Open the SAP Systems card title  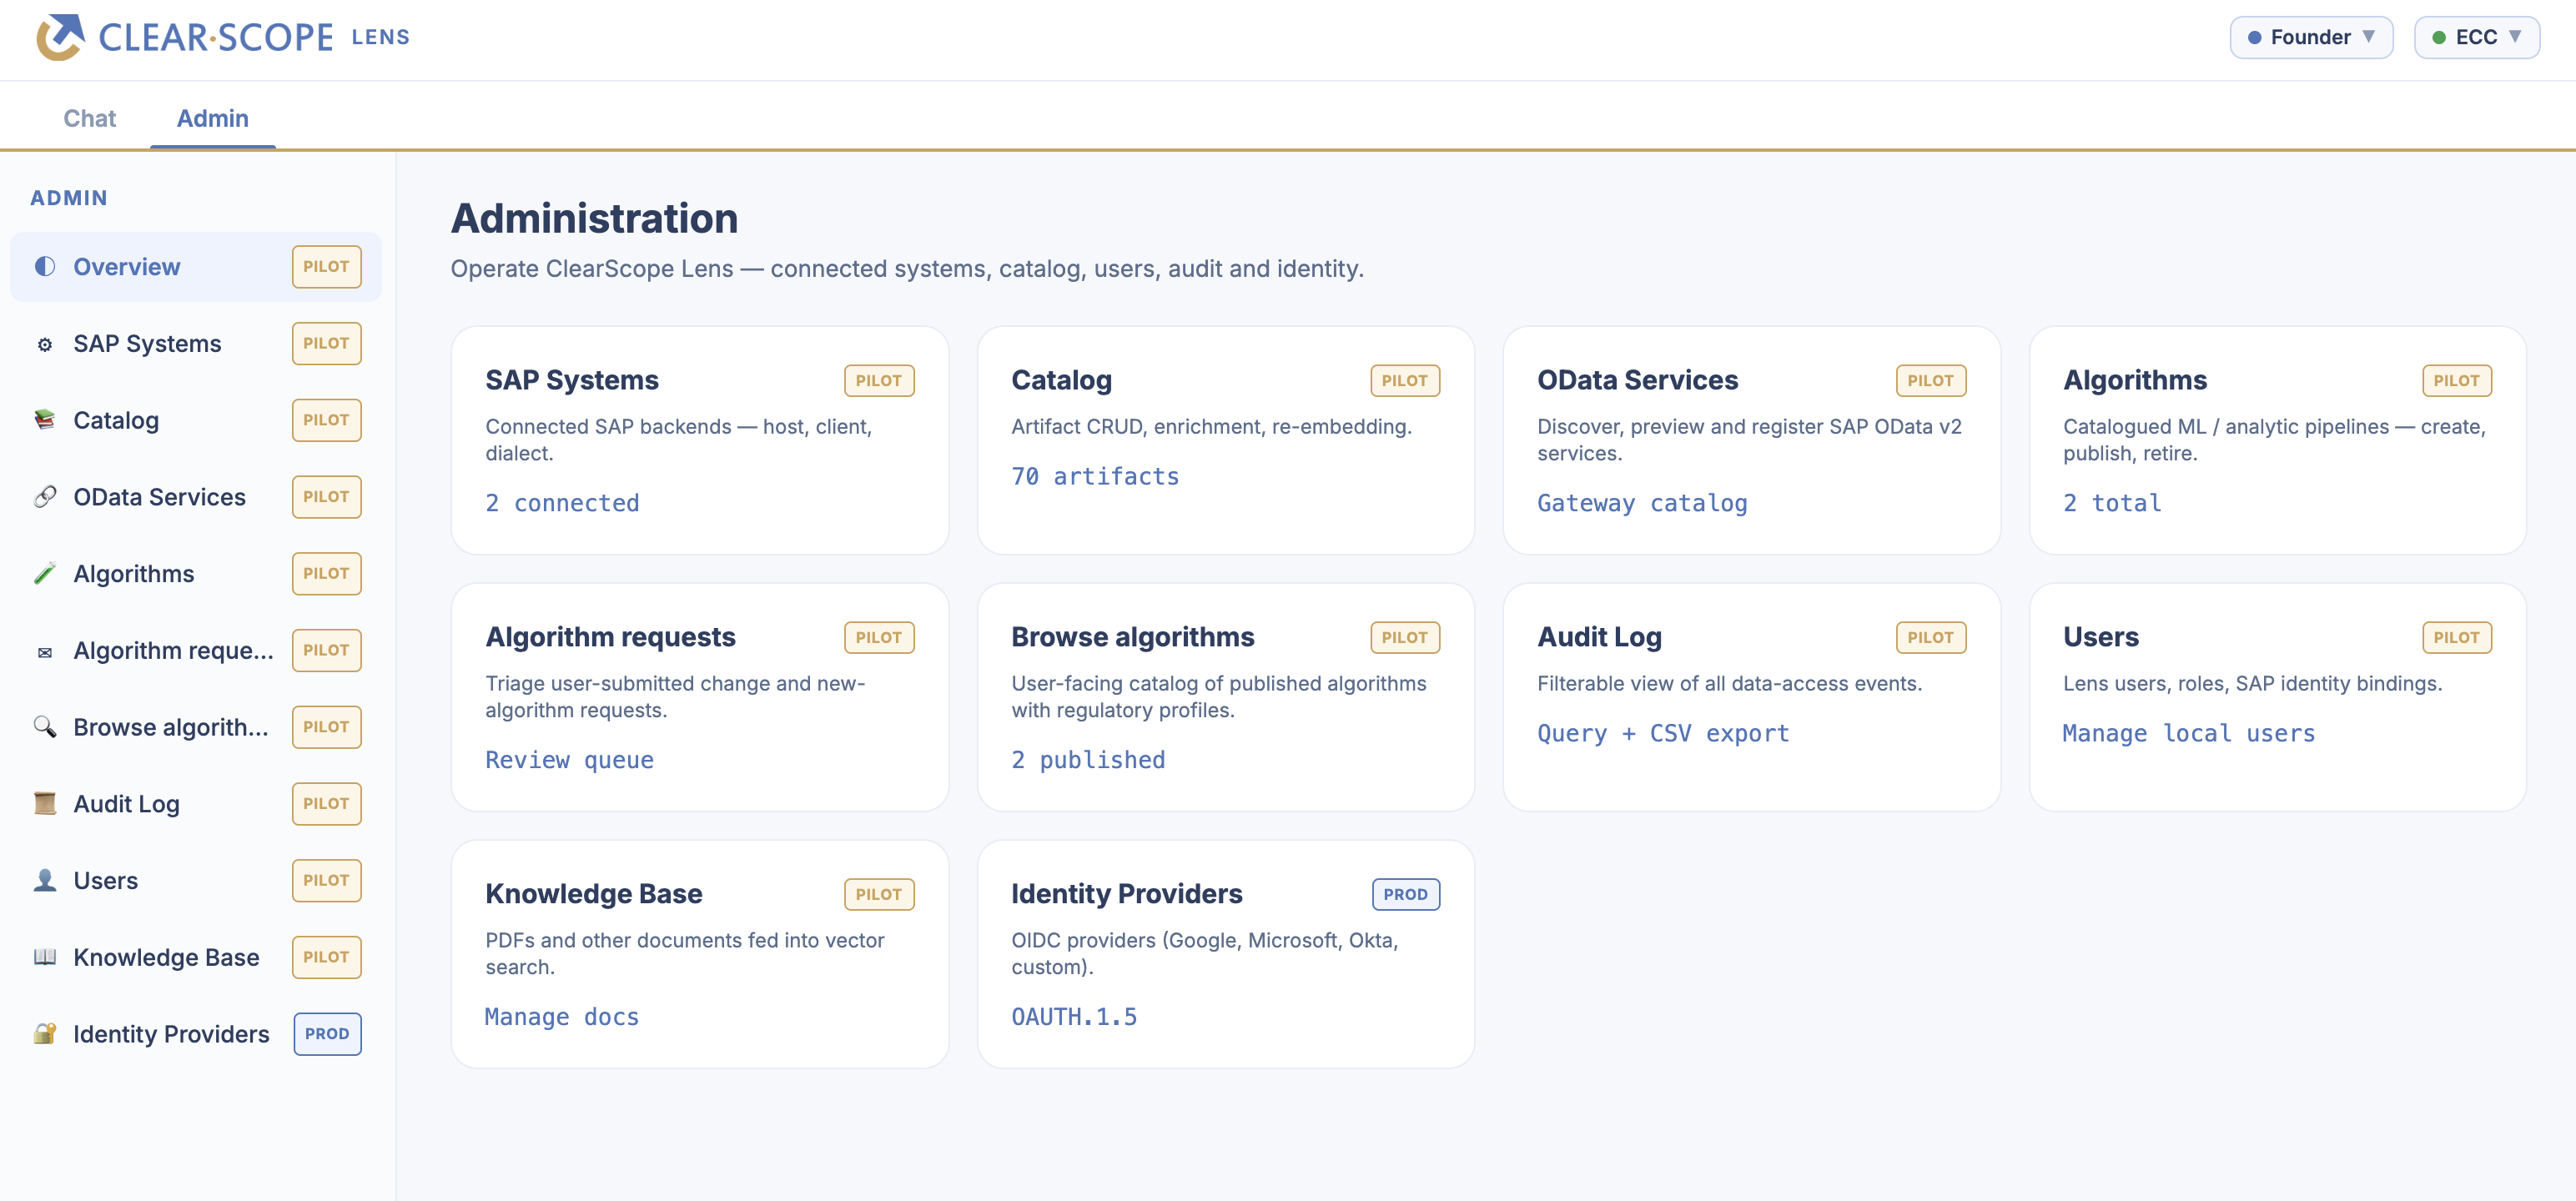[x=572, y=380]
